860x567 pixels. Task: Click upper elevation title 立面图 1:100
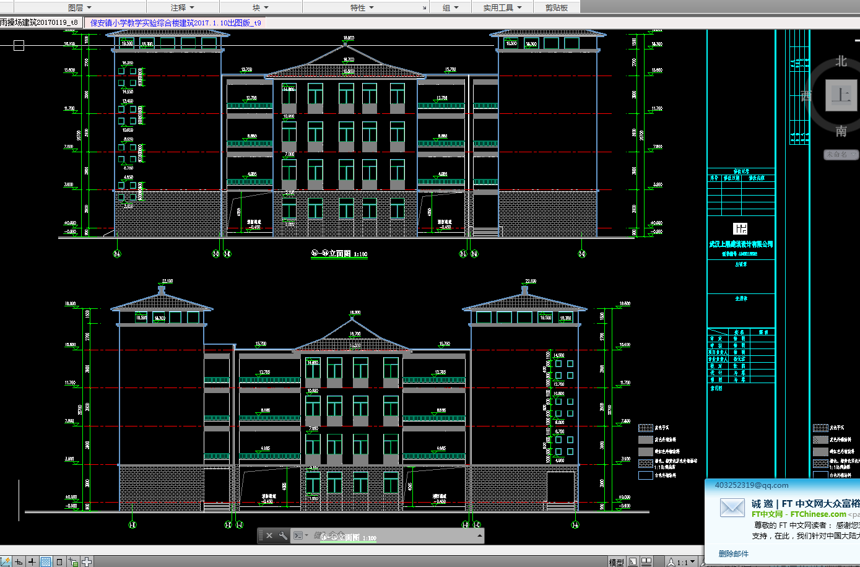coord(339,254)
